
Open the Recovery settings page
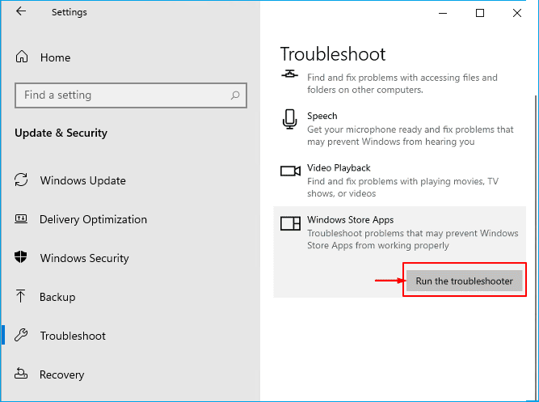pos(61,374)
